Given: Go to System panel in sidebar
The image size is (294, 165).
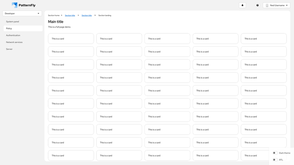Looking at the screenshot, I should [x=23, y=22].
